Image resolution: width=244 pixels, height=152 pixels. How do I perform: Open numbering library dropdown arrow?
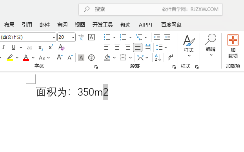pyautogui.click(x=130, y=37)
